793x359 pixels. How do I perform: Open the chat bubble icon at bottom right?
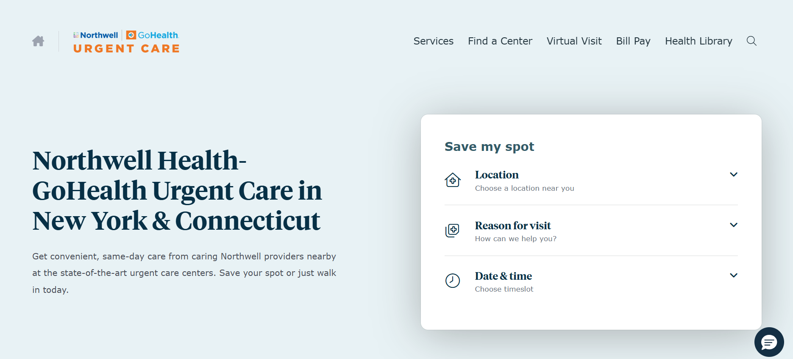pyautogui.click(x=769, y=342)
